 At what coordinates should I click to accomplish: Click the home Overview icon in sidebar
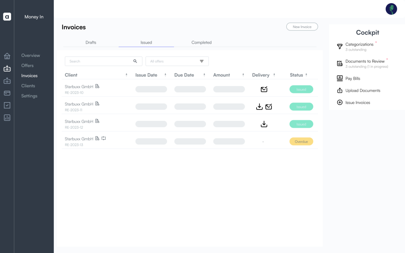[7, 56]
